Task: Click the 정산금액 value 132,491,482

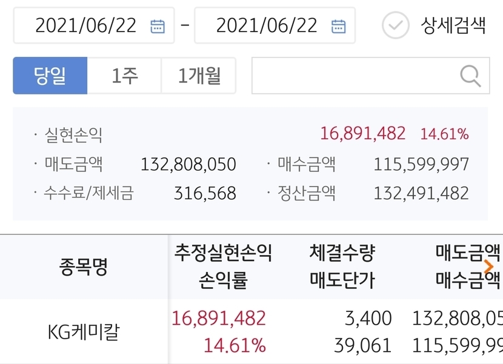Action: pyautogui.click(x=421, y=194)
